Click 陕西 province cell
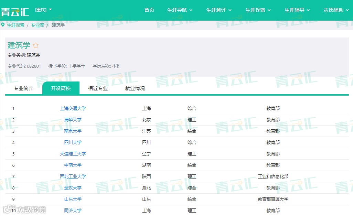This screenshot has height=216, width=353. pyautogui.click(x=147, y=176)
